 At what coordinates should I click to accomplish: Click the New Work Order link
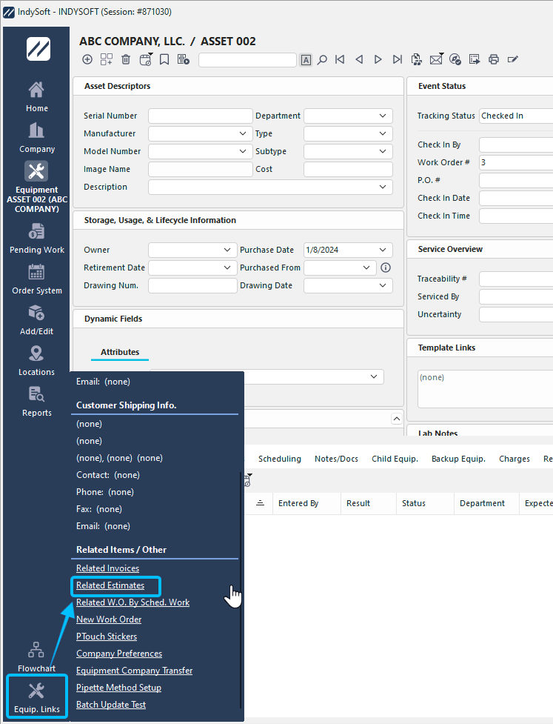pos(109,620)
